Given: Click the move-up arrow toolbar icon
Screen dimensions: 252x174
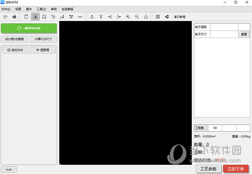Looking at the screenshot, I should (92, 16).
